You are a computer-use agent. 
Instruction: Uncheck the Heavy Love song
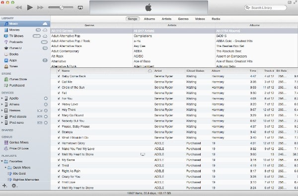[x=59, y=104]
